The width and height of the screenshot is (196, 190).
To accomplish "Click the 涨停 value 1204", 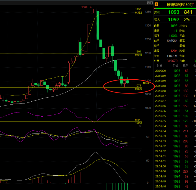I will tap(174, 51).
